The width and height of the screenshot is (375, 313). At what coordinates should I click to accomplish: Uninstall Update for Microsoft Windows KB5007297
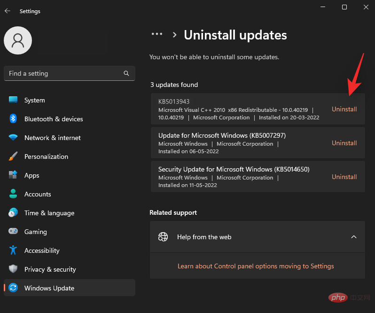pyautogui.click(x=344, y=143)
